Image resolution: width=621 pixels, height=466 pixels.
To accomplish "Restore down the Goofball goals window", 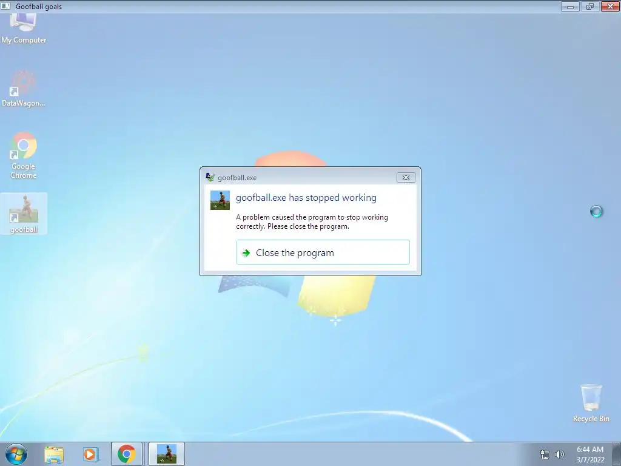I will [x=590, y=6].
